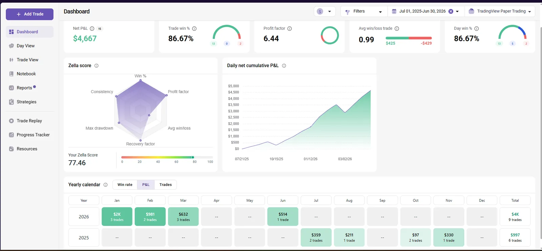Screen dimensions: 542x251
Task: Switch yearly calendar to Trades
Action: coord(166,185)
